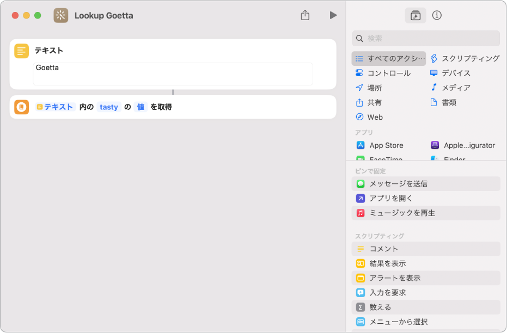Open the 値 type dropdown

(141, 107)
